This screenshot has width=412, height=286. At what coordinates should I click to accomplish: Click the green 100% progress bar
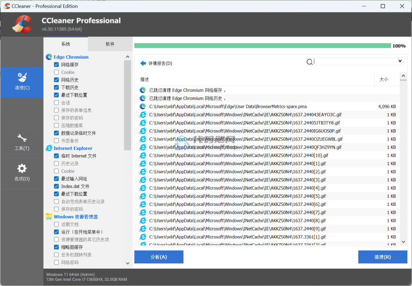point(262,46)
